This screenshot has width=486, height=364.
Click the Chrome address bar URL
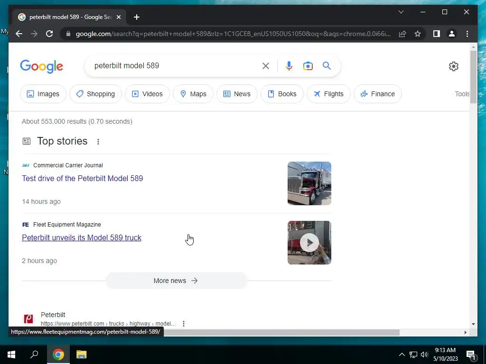click(233, 34)
